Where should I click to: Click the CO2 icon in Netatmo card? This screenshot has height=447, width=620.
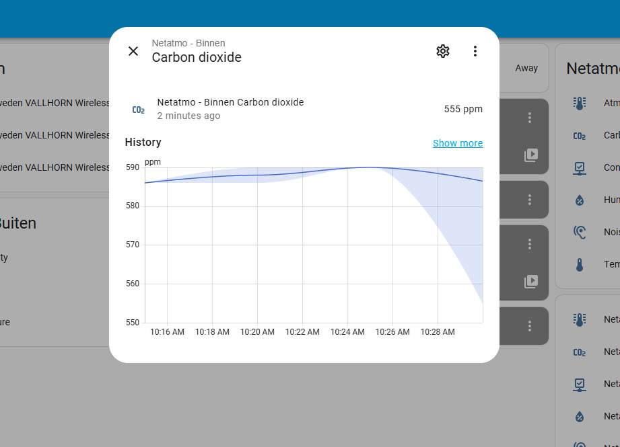coord(580,136)
